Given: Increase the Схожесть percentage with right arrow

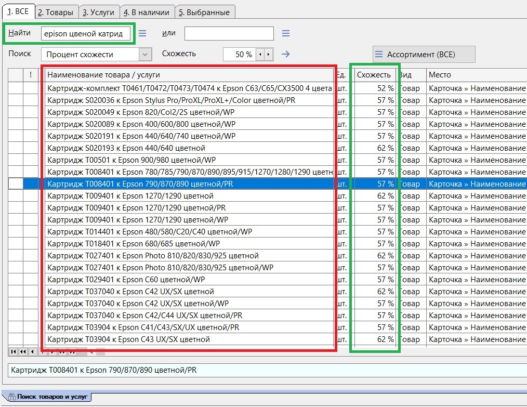Looking at the screenshot, I should tap(268, 54).
